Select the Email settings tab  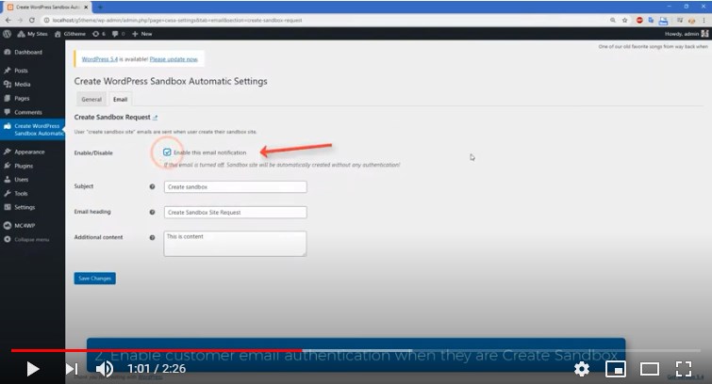point(120,99)
